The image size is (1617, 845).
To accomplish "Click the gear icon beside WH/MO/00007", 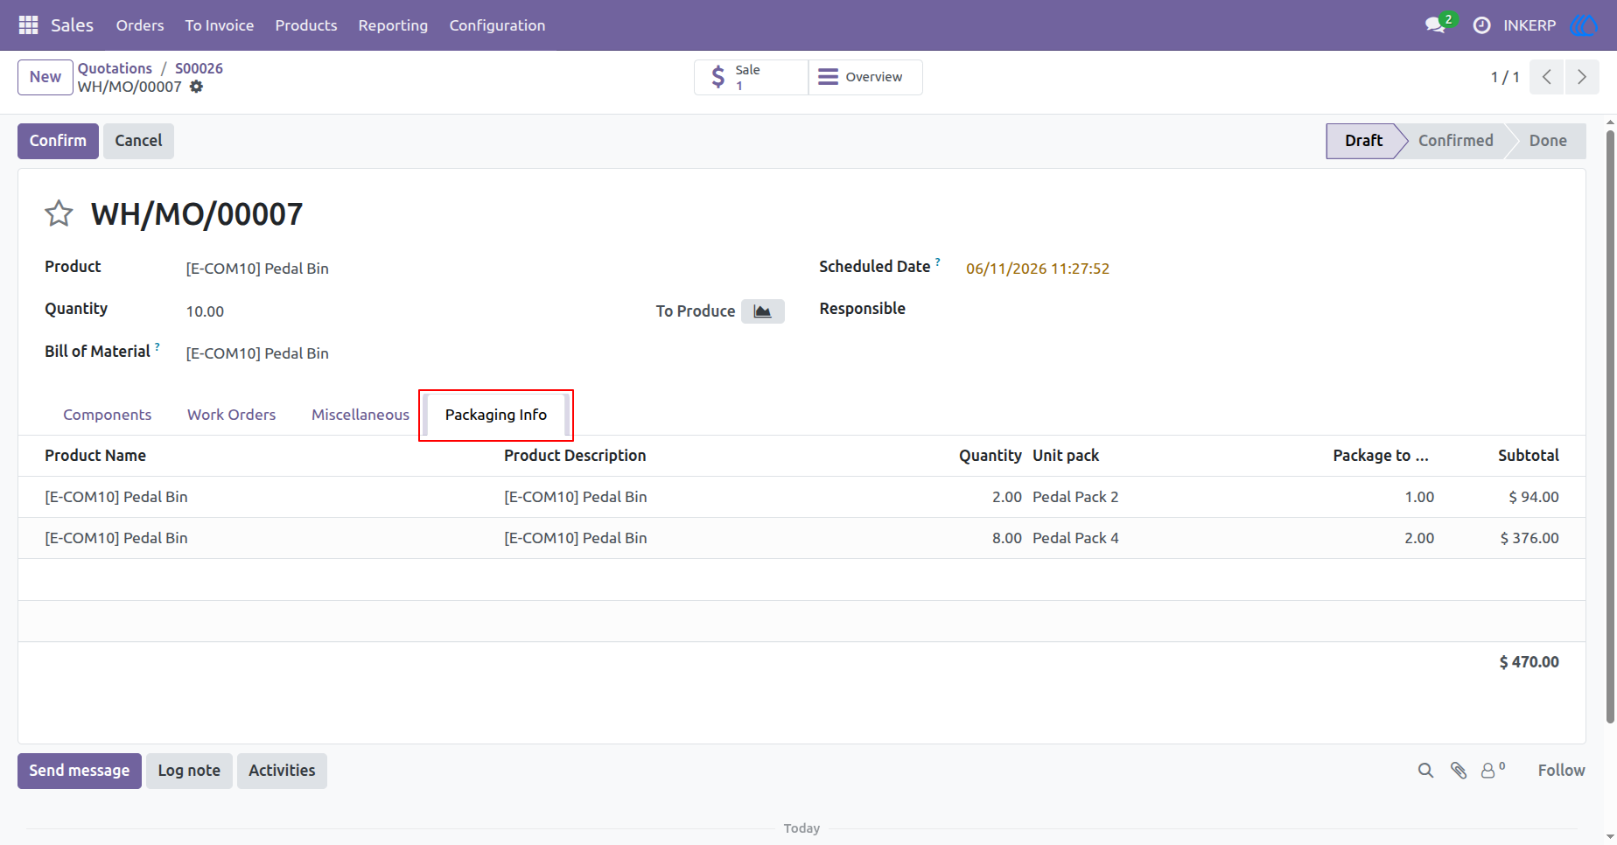I will pos(196,87).
